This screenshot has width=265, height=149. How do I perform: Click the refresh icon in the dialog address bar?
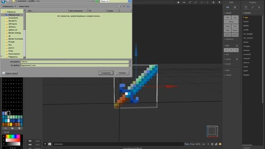[x=97, y=1]
